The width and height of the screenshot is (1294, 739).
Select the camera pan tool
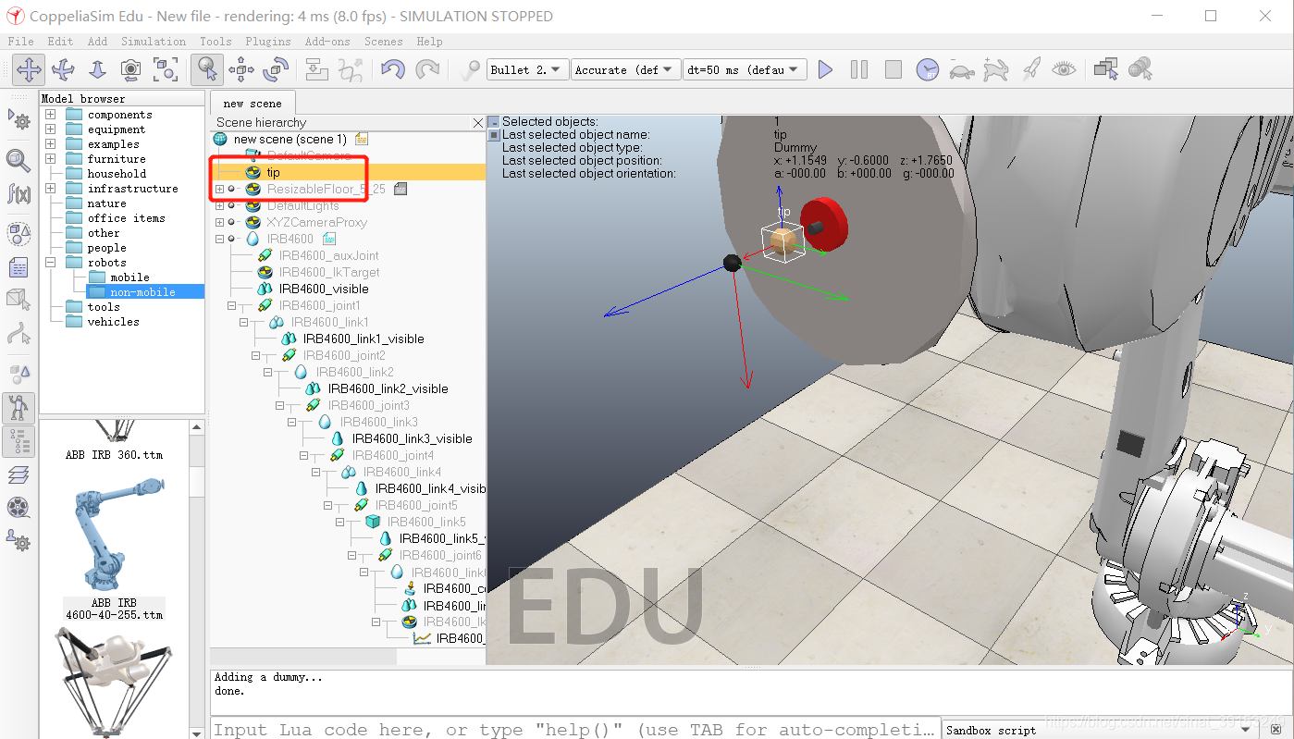pos(29,69)
